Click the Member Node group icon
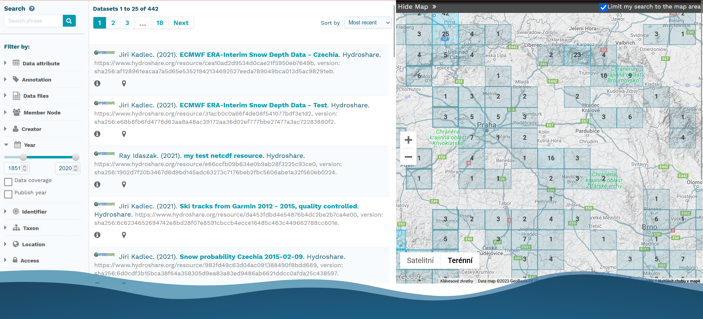The width and height of the screenshot is (703, 319). [x=16, y=112]
